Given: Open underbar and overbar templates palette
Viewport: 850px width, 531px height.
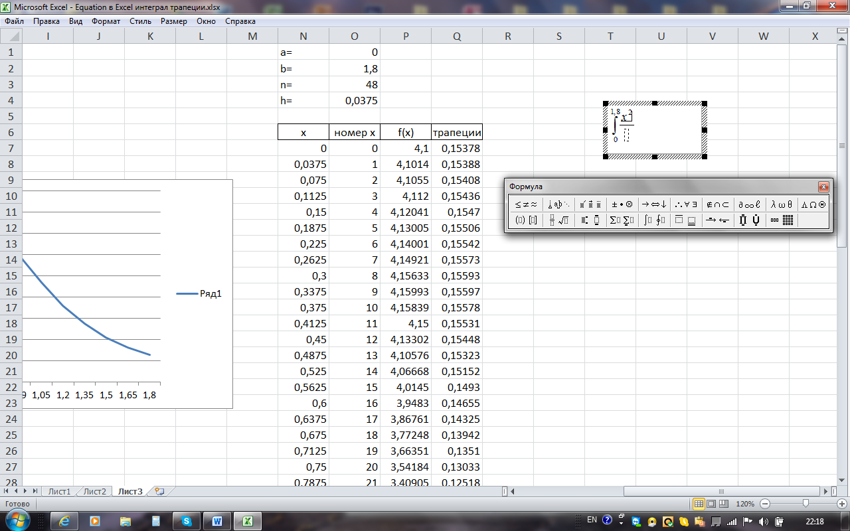Looking at the screenshot, I should (686, 220).
